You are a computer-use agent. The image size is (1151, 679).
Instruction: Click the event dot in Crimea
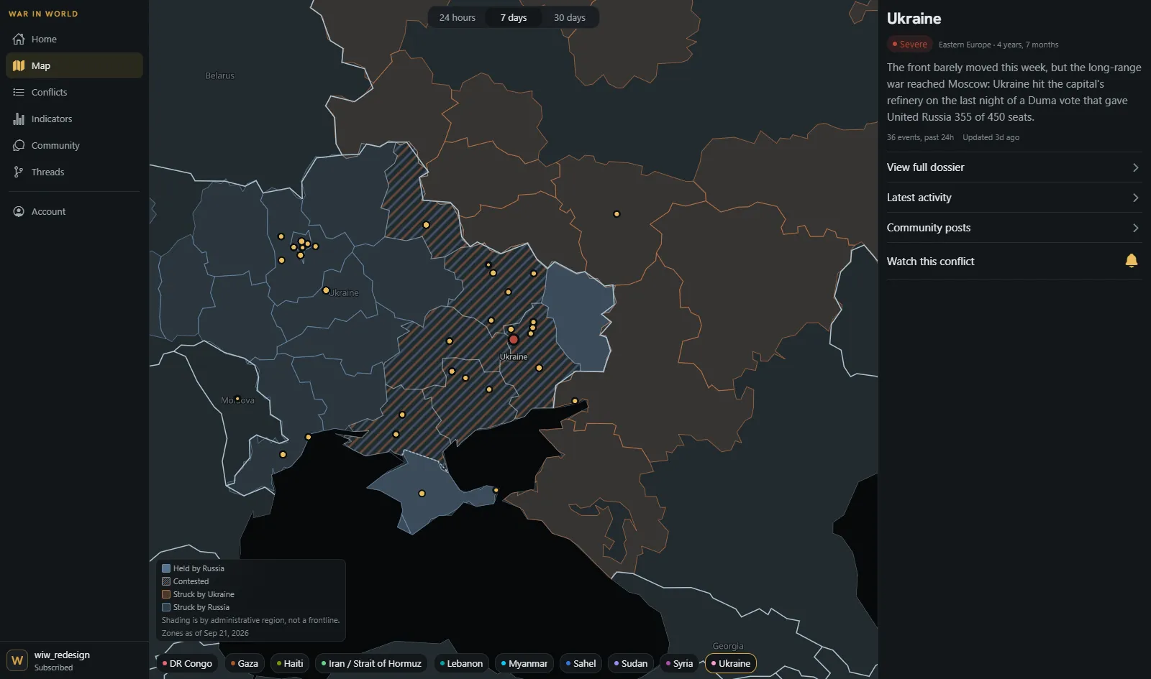click(x=422, y=494)
